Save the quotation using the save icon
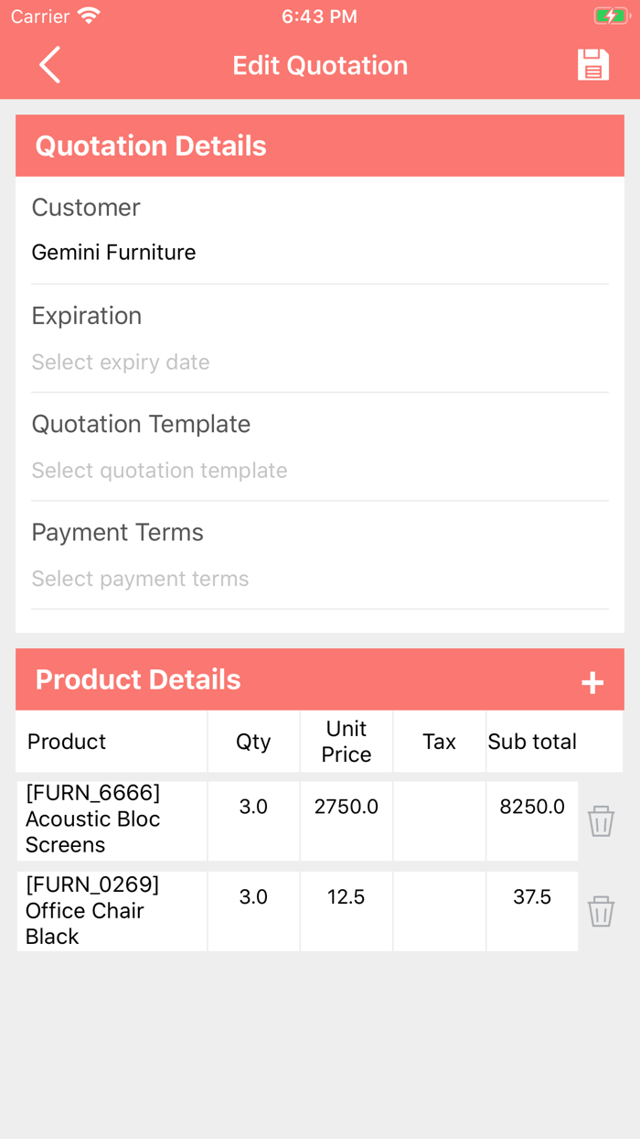The image size is (640, 1139). pos(592,64)
